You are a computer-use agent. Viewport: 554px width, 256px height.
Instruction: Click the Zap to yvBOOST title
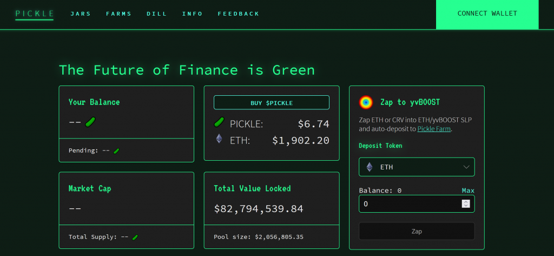click(410, 102)
